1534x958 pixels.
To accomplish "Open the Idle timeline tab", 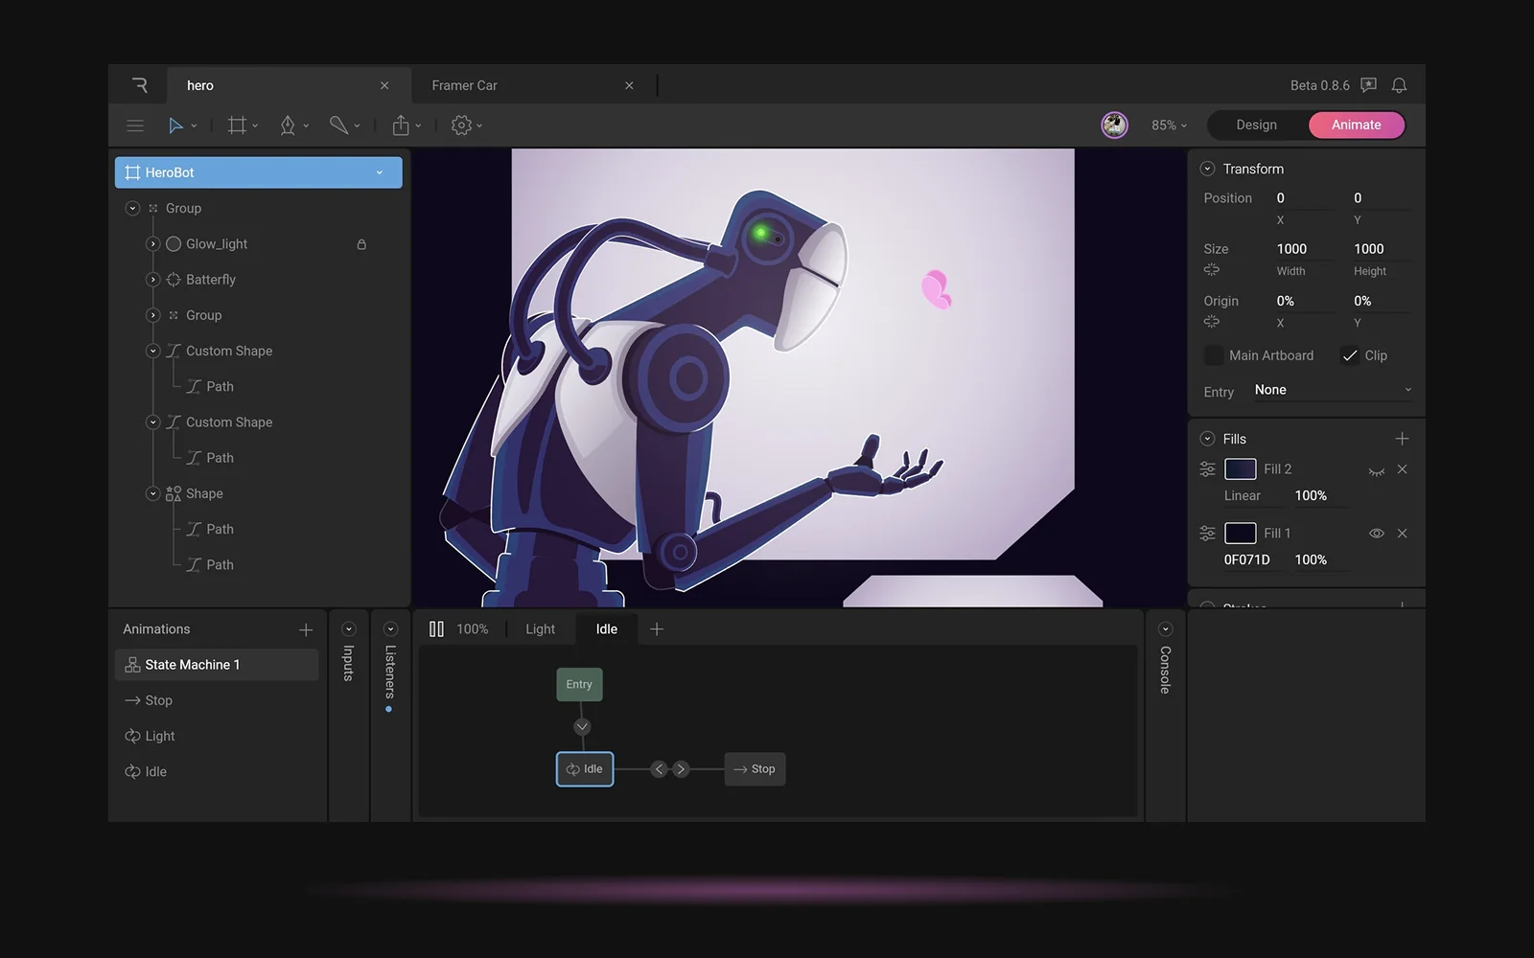I will [607, 629].
